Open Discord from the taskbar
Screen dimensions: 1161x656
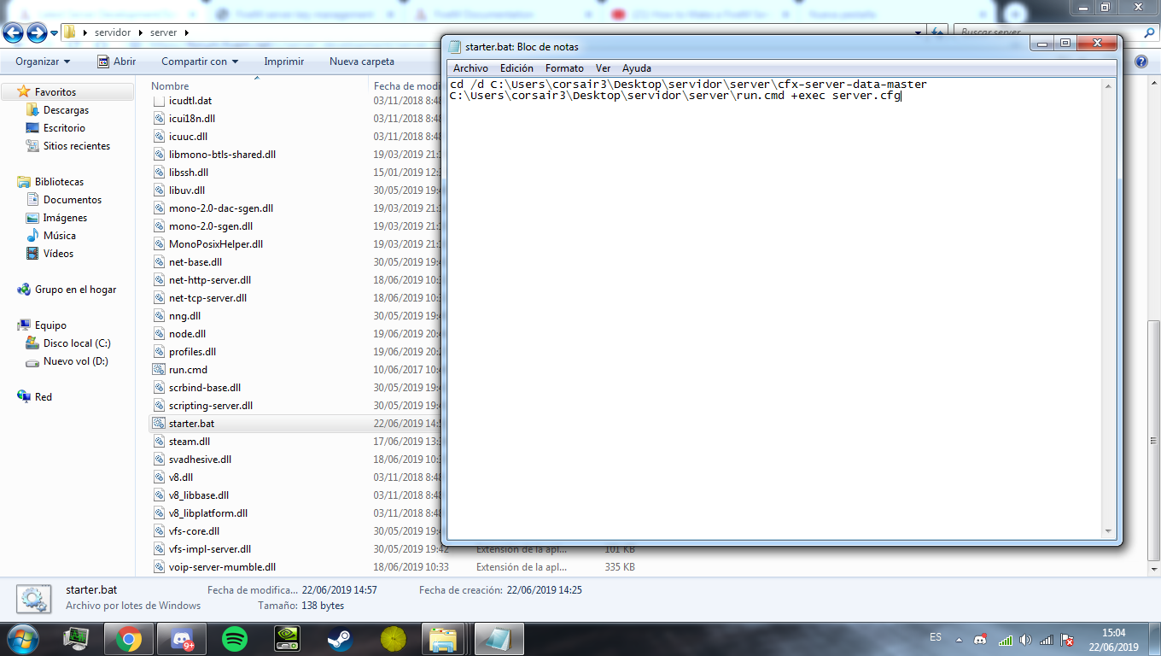click(x=184, y=639)
